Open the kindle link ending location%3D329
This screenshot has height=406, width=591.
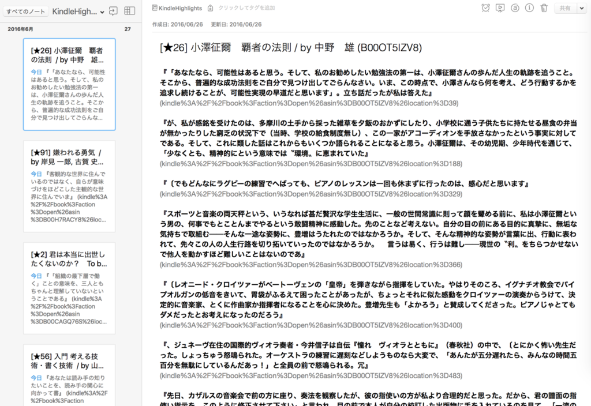point(311,194)
